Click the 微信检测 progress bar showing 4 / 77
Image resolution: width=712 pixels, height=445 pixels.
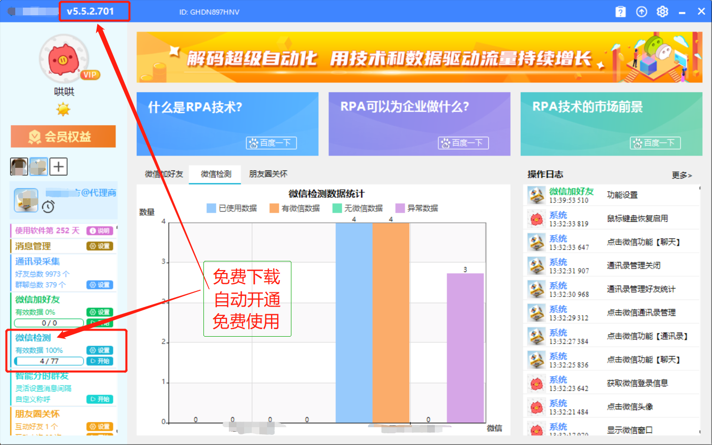(49, 361)
